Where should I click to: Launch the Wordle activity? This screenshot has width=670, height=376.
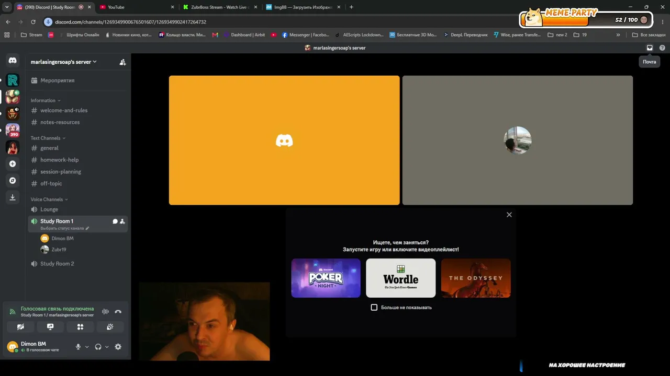401,278
